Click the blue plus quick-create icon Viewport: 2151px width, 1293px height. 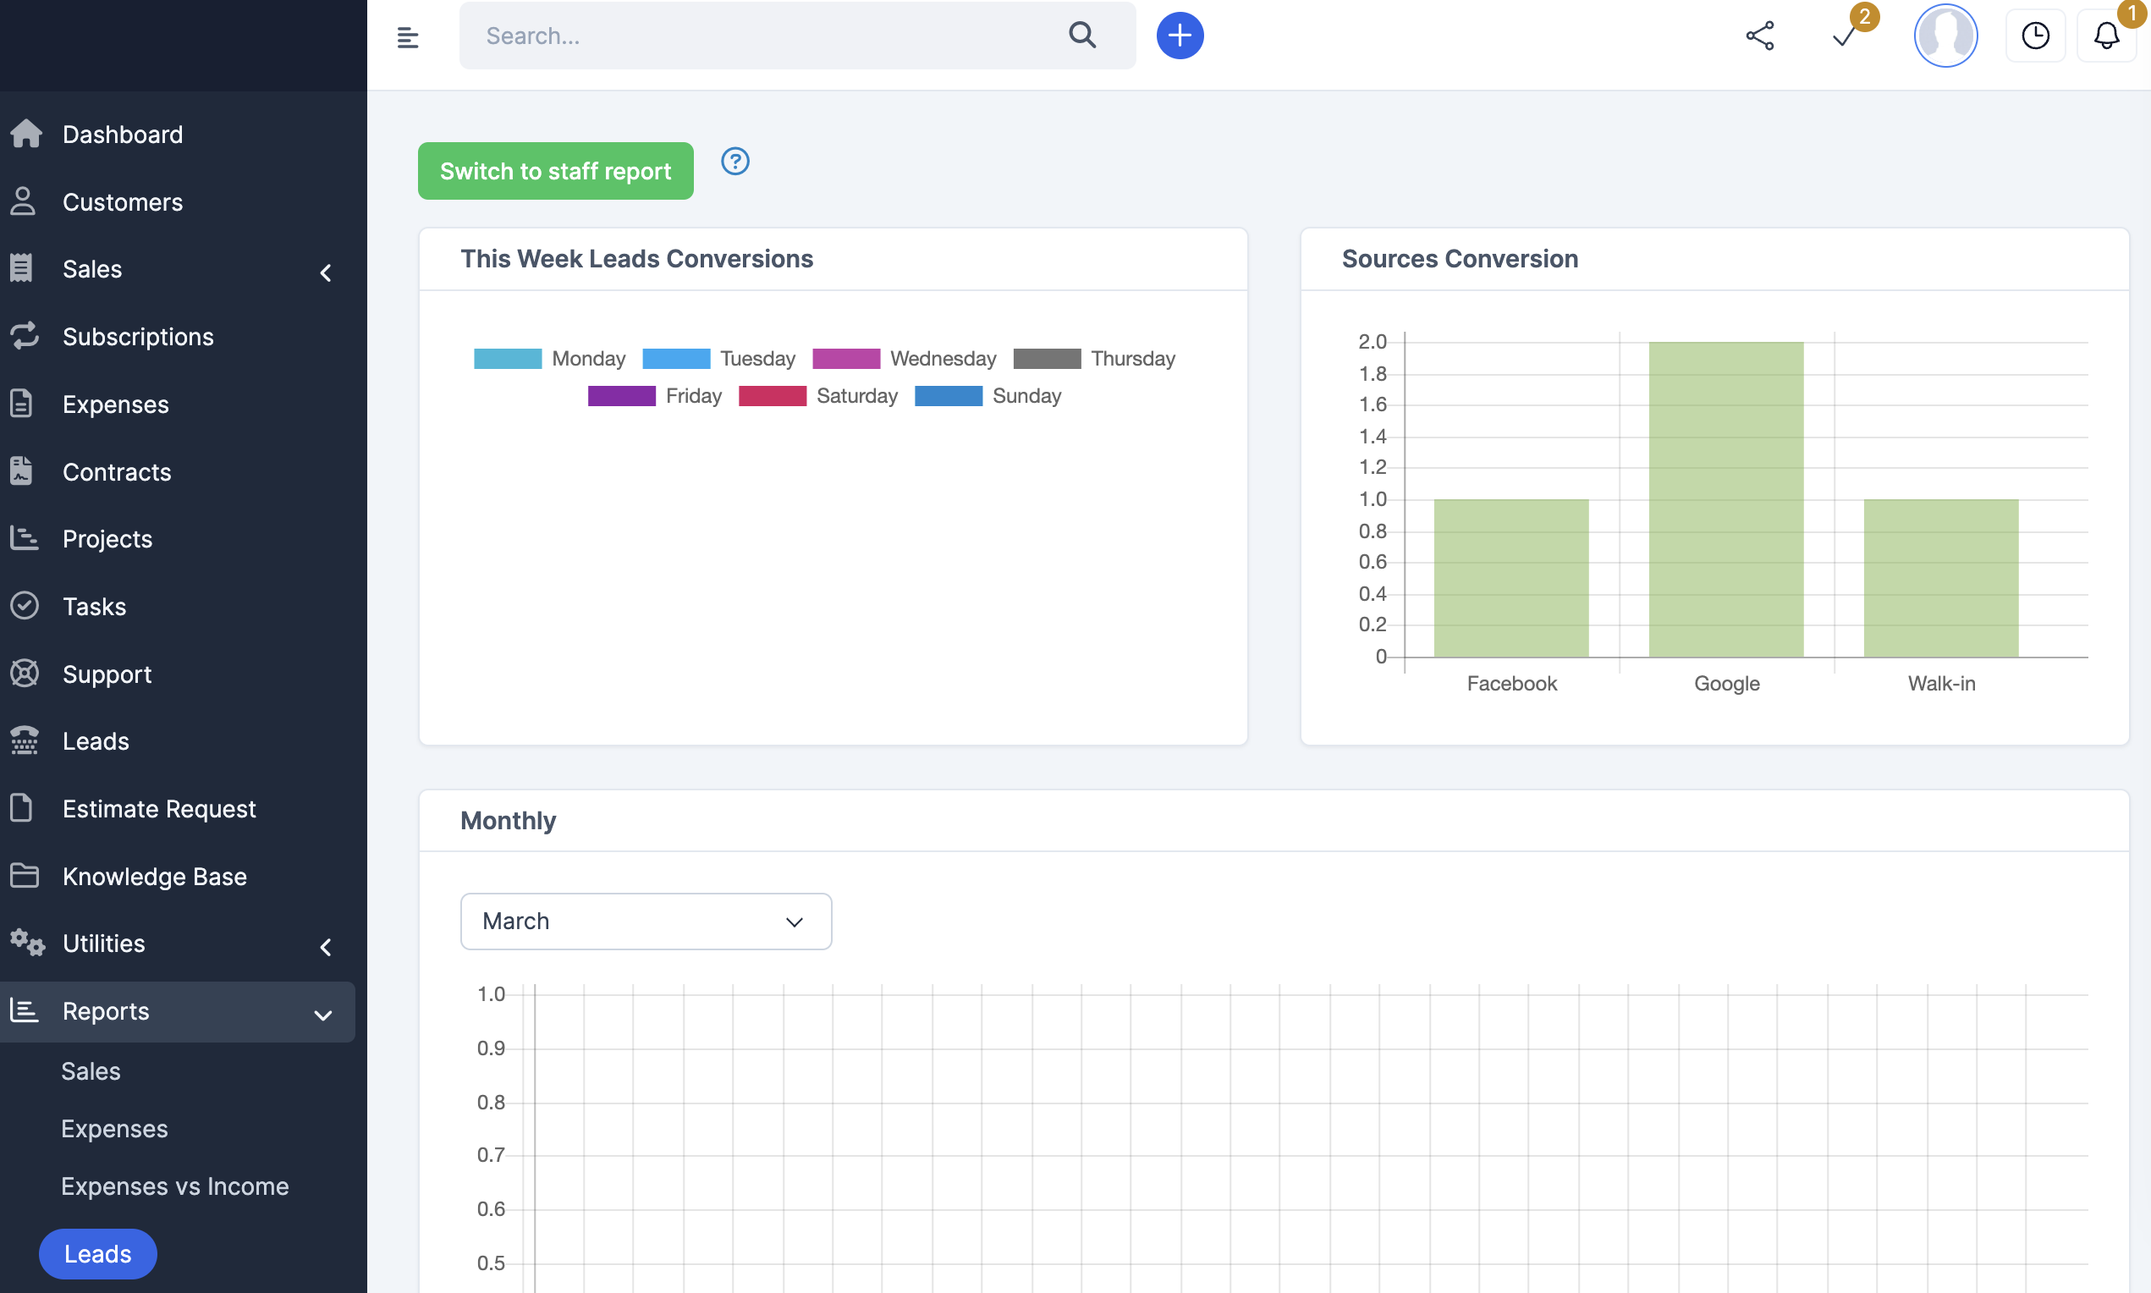point(1179,36)
